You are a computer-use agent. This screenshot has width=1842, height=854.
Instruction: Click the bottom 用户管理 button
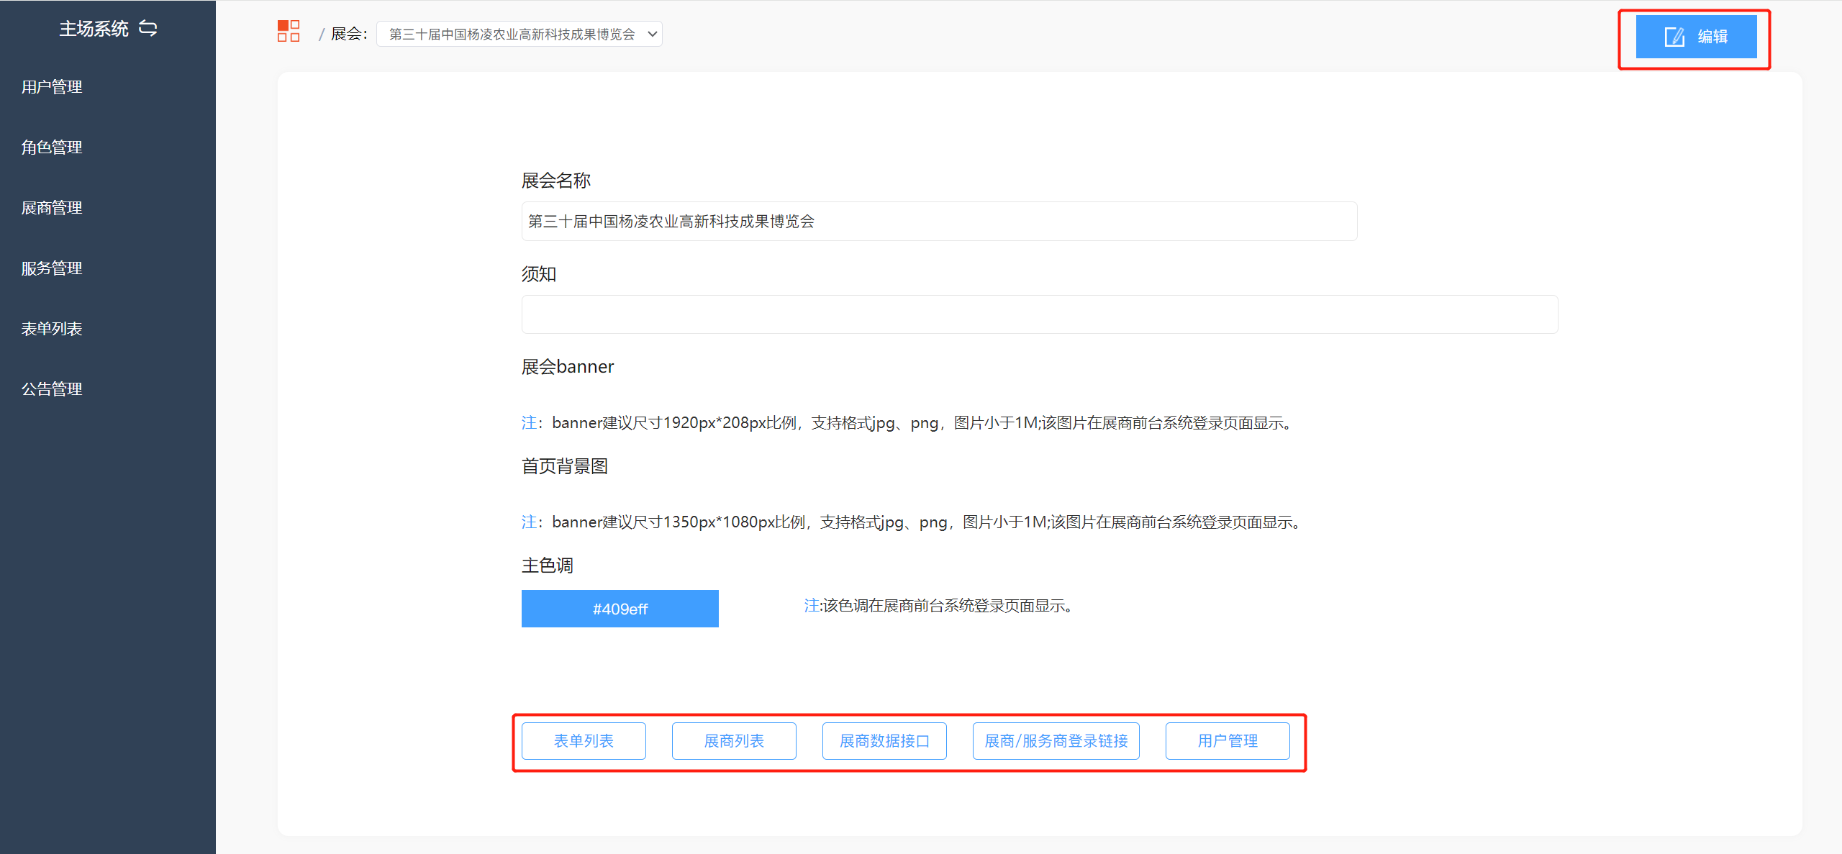(x=1228, y=741)
